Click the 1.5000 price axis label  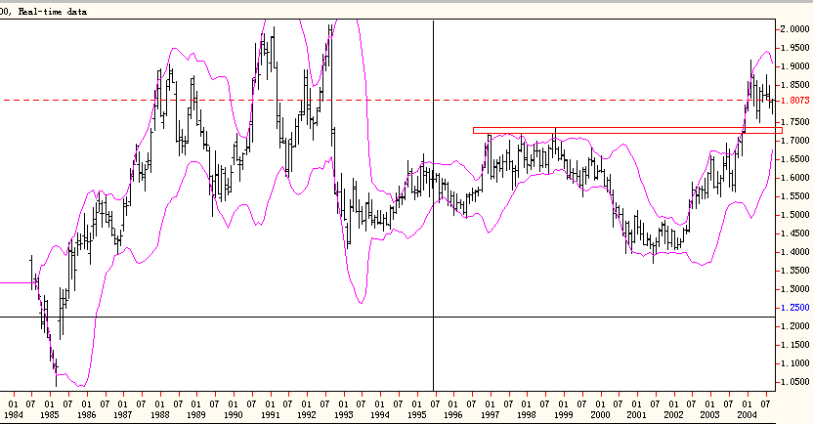coord(794,215)
